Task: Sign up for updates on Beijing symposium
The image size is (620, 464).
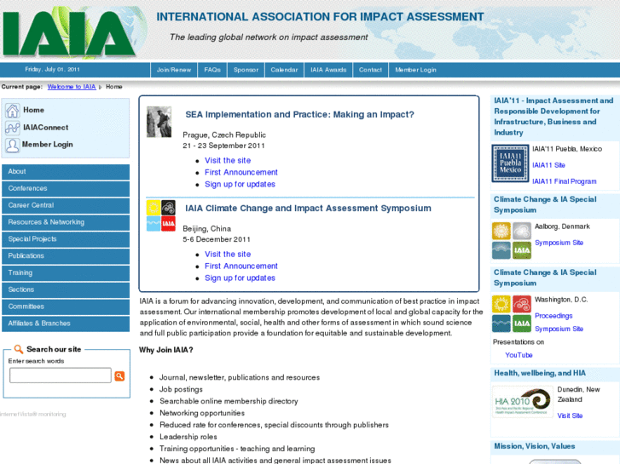Action: (240, 278)
